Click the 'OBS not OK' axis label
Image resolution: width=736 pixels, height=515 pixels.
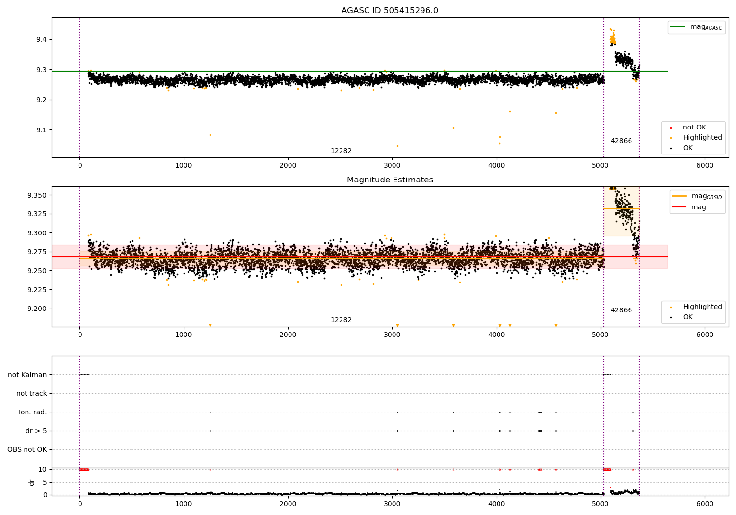tap(27, 450)
